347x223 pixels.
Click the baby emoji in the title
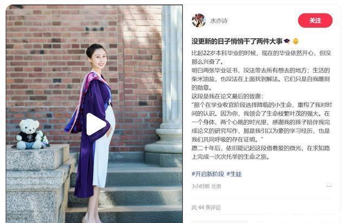coord(295,41)
